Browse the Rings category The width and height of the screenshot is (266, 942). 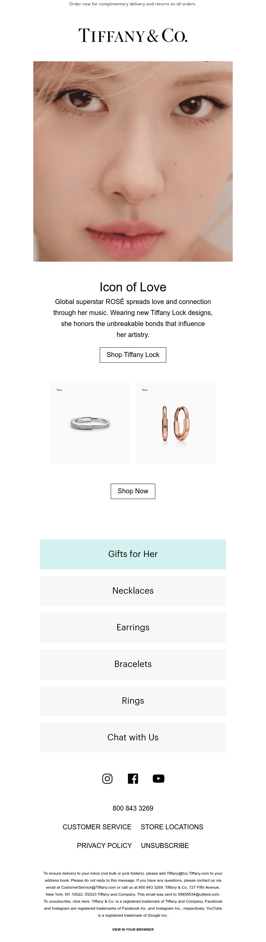coord(133,701)
